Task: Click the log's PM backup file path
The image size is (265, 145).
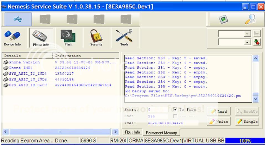Action: click(183, 96)
